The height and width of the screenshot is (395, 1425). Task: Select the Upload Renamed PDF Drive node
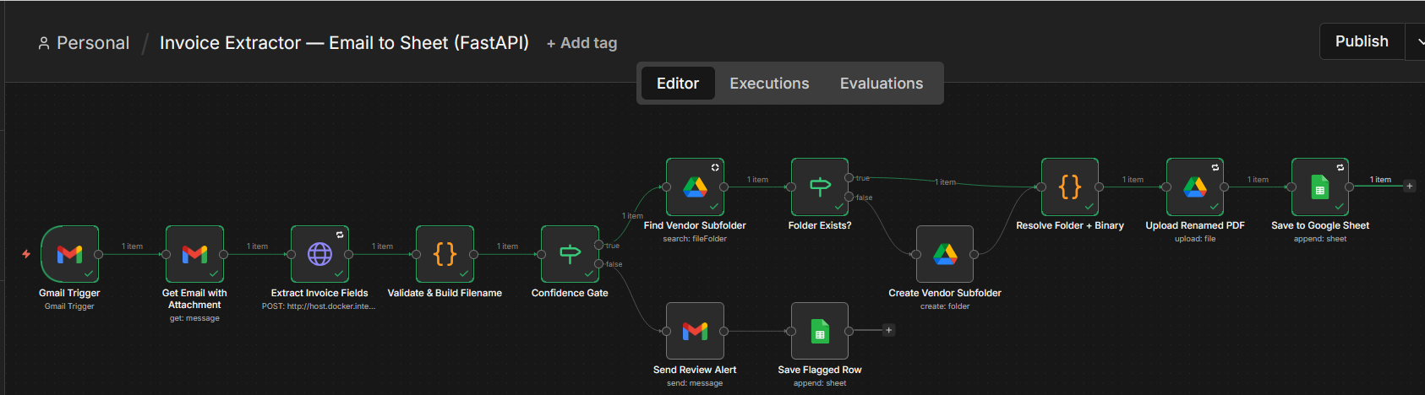click(x=1195, y=187)
